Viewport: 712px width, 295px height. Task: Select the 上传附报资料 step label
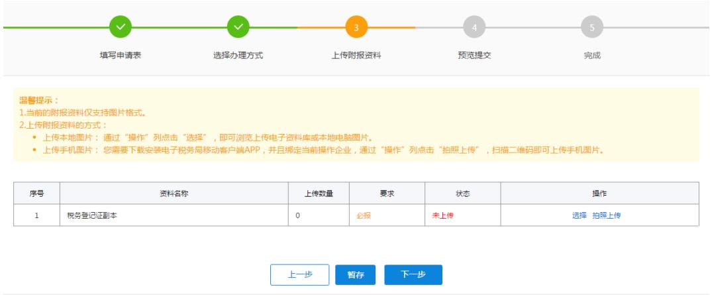coord(356,55)
